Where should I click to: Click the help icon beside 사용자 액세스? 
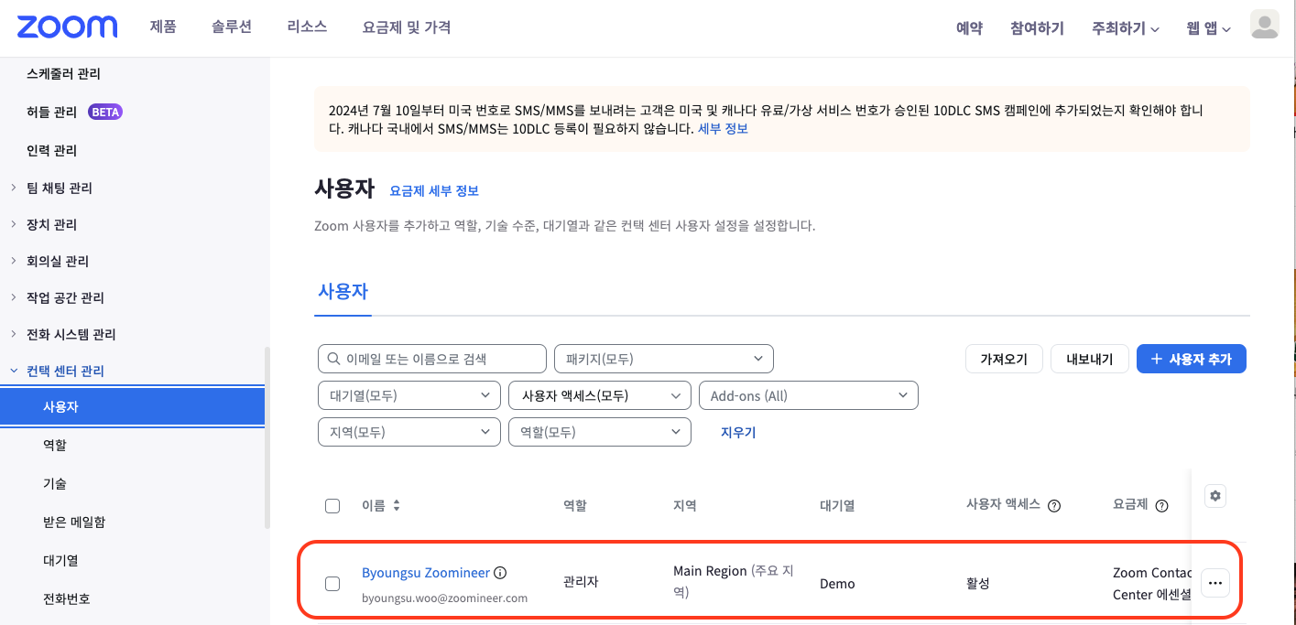[x=1054, y=506]
